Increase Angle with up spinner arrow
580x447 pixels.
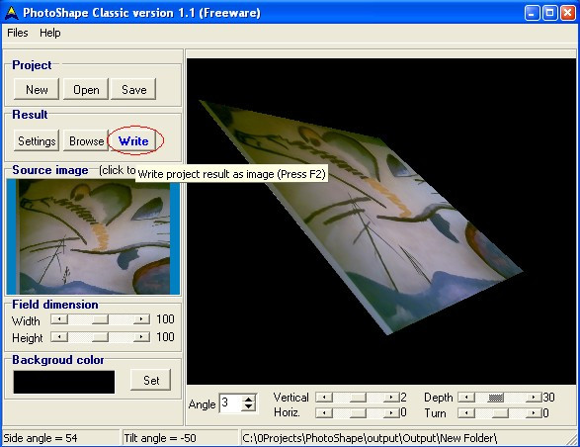tap(249, 400)
